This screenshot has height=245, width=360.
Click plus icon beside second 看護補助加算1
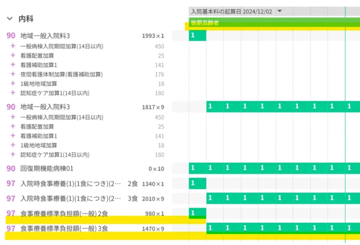click(x=13, y=136)
